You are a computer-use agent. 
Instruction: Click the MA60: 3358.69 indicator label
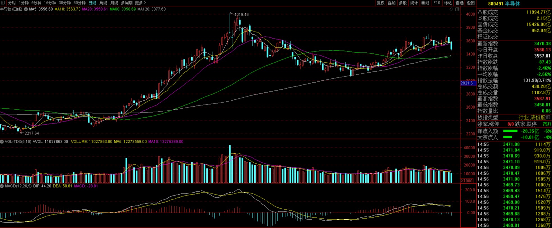pos(122,9)
